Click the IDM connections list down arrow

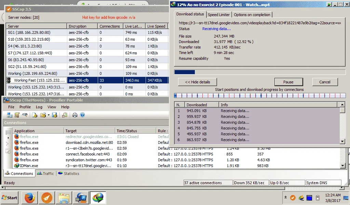pyautogui.click(x=342, y=141)
